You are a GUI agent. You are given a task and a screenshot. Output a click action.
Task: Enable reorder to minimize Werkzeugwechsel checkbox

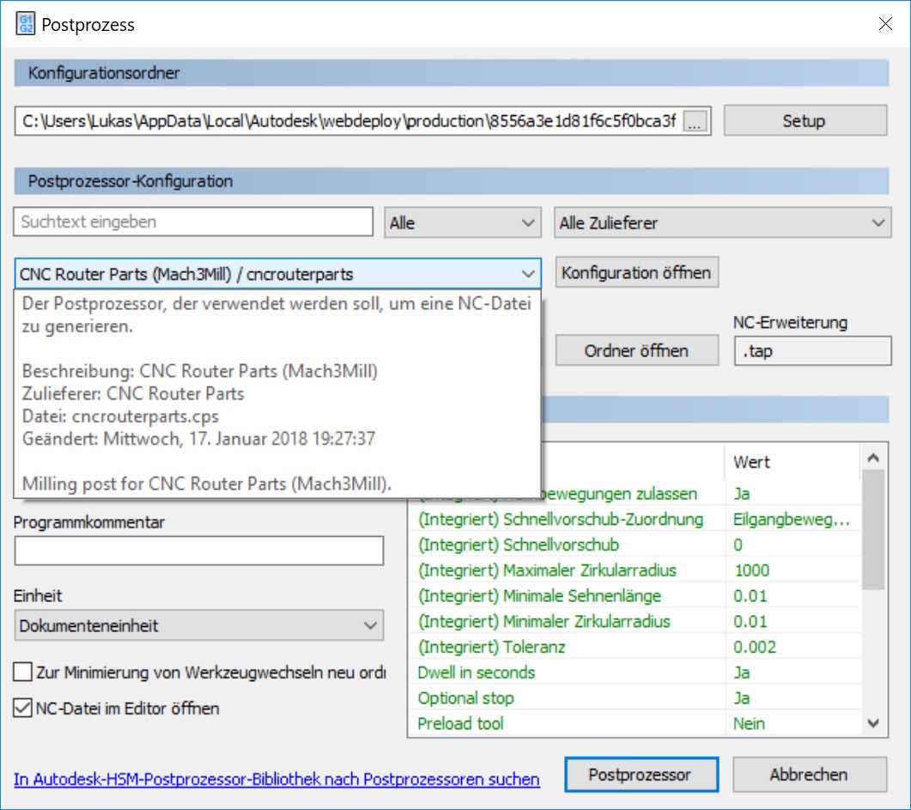pos(22,672)
